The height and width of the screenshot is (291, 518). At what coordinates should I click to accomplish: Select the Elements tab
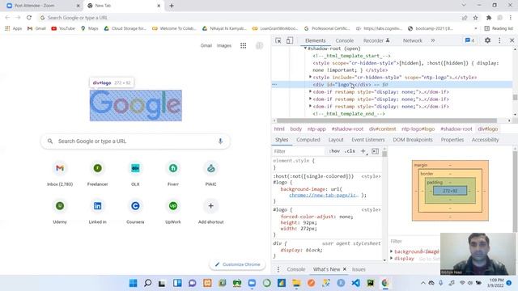[x=315, y=40]
